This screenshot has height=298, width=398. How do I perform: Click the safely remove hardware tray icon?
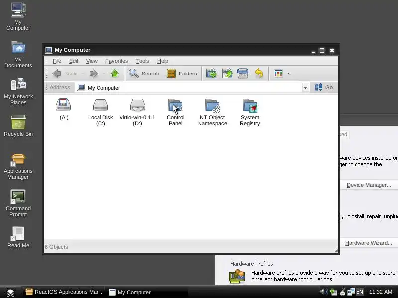coord(333,292)
